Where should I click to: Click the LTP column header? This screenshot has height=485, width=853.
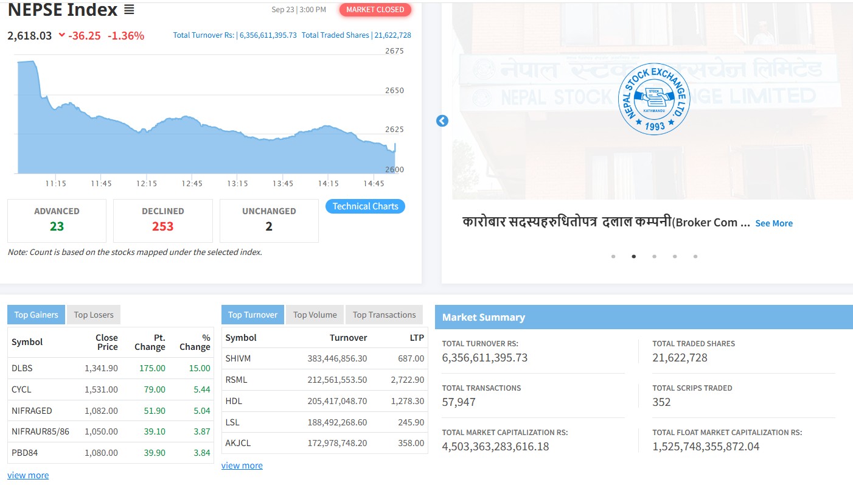[x=417, y=338]
